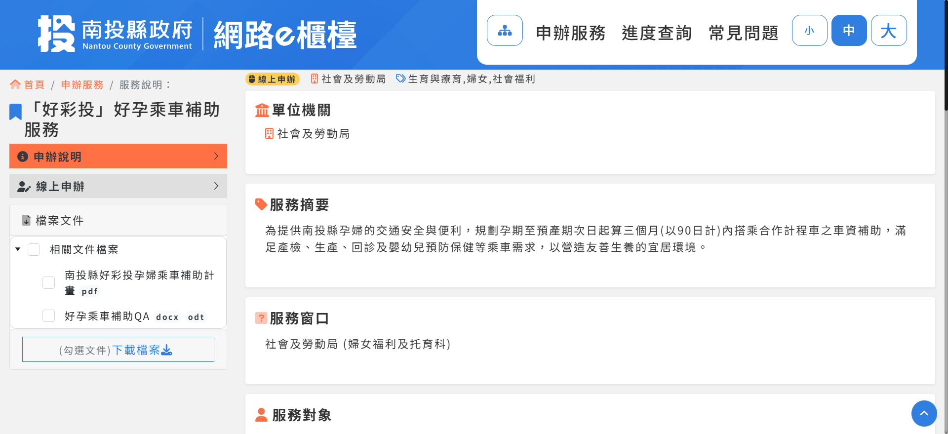Image resolution: width=948 pixels, height=434 pixels.
Task: Click the building icon beside 社會及勞動局 tag
Action: click(314, 79)
